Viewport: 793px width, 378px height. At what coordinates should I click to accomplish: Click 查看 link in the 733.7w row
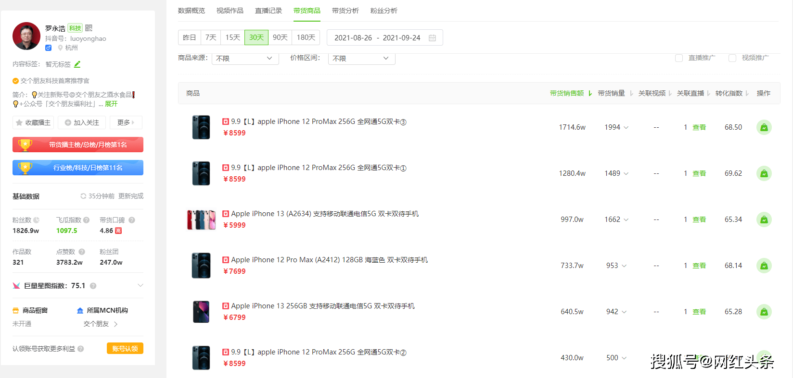(x=699, y=266)
